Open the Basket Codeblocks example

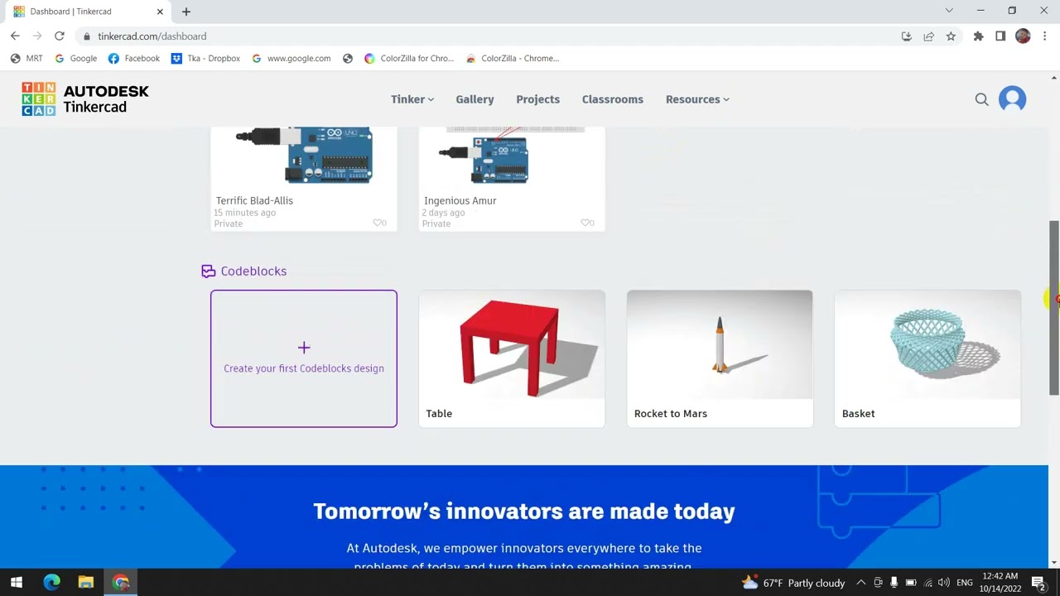[927, 358]
